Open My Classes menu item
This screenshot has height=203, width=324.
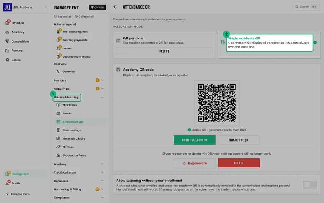tap(80, 105)
